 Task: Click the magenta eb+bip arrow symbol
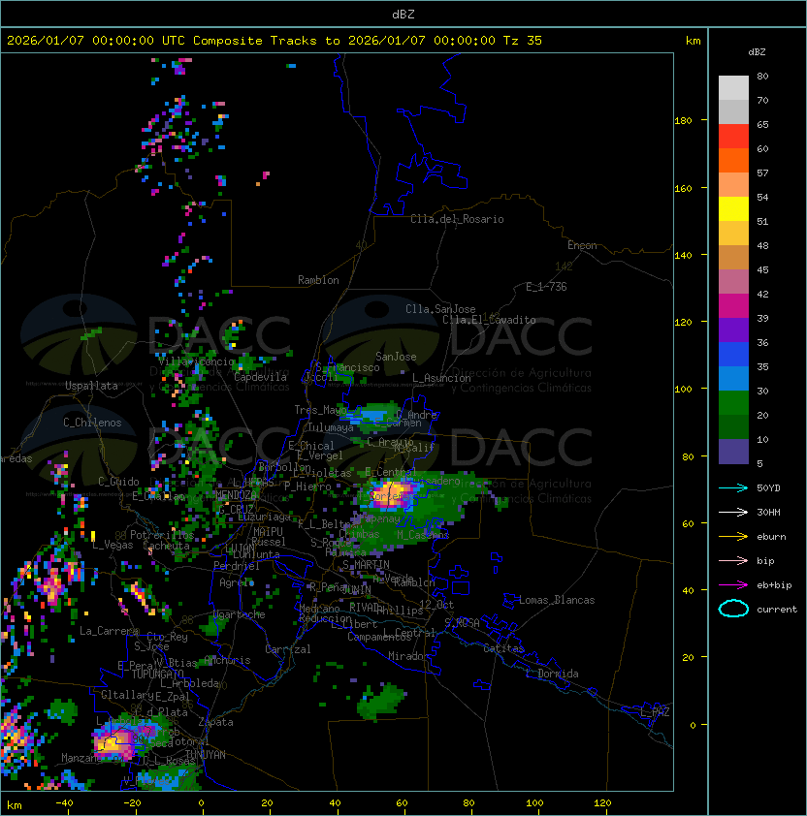point(733,584)
